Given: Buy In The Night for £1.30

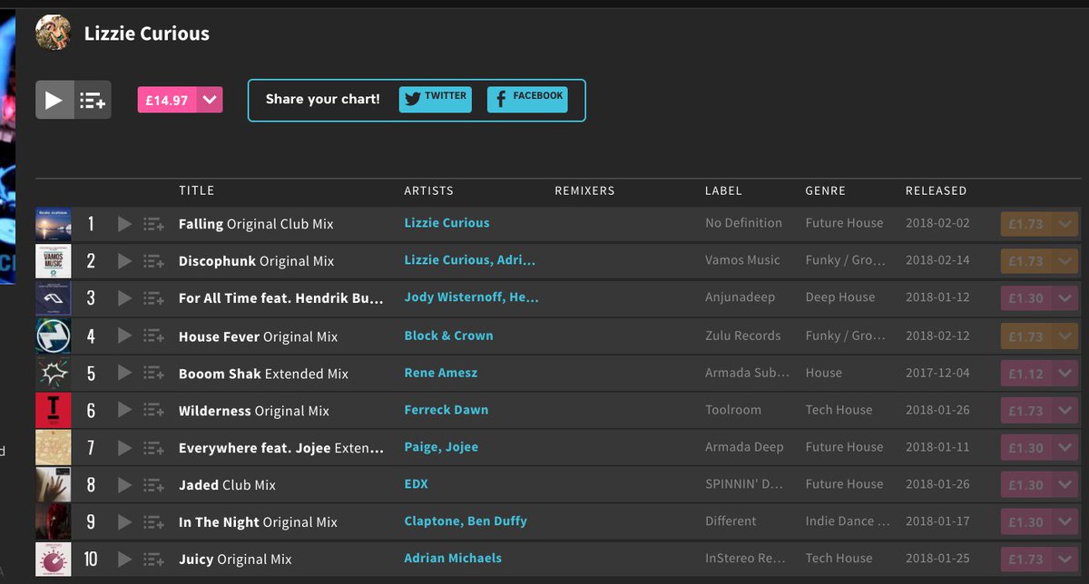Looking at the screenshot, I should point(1025,522).
